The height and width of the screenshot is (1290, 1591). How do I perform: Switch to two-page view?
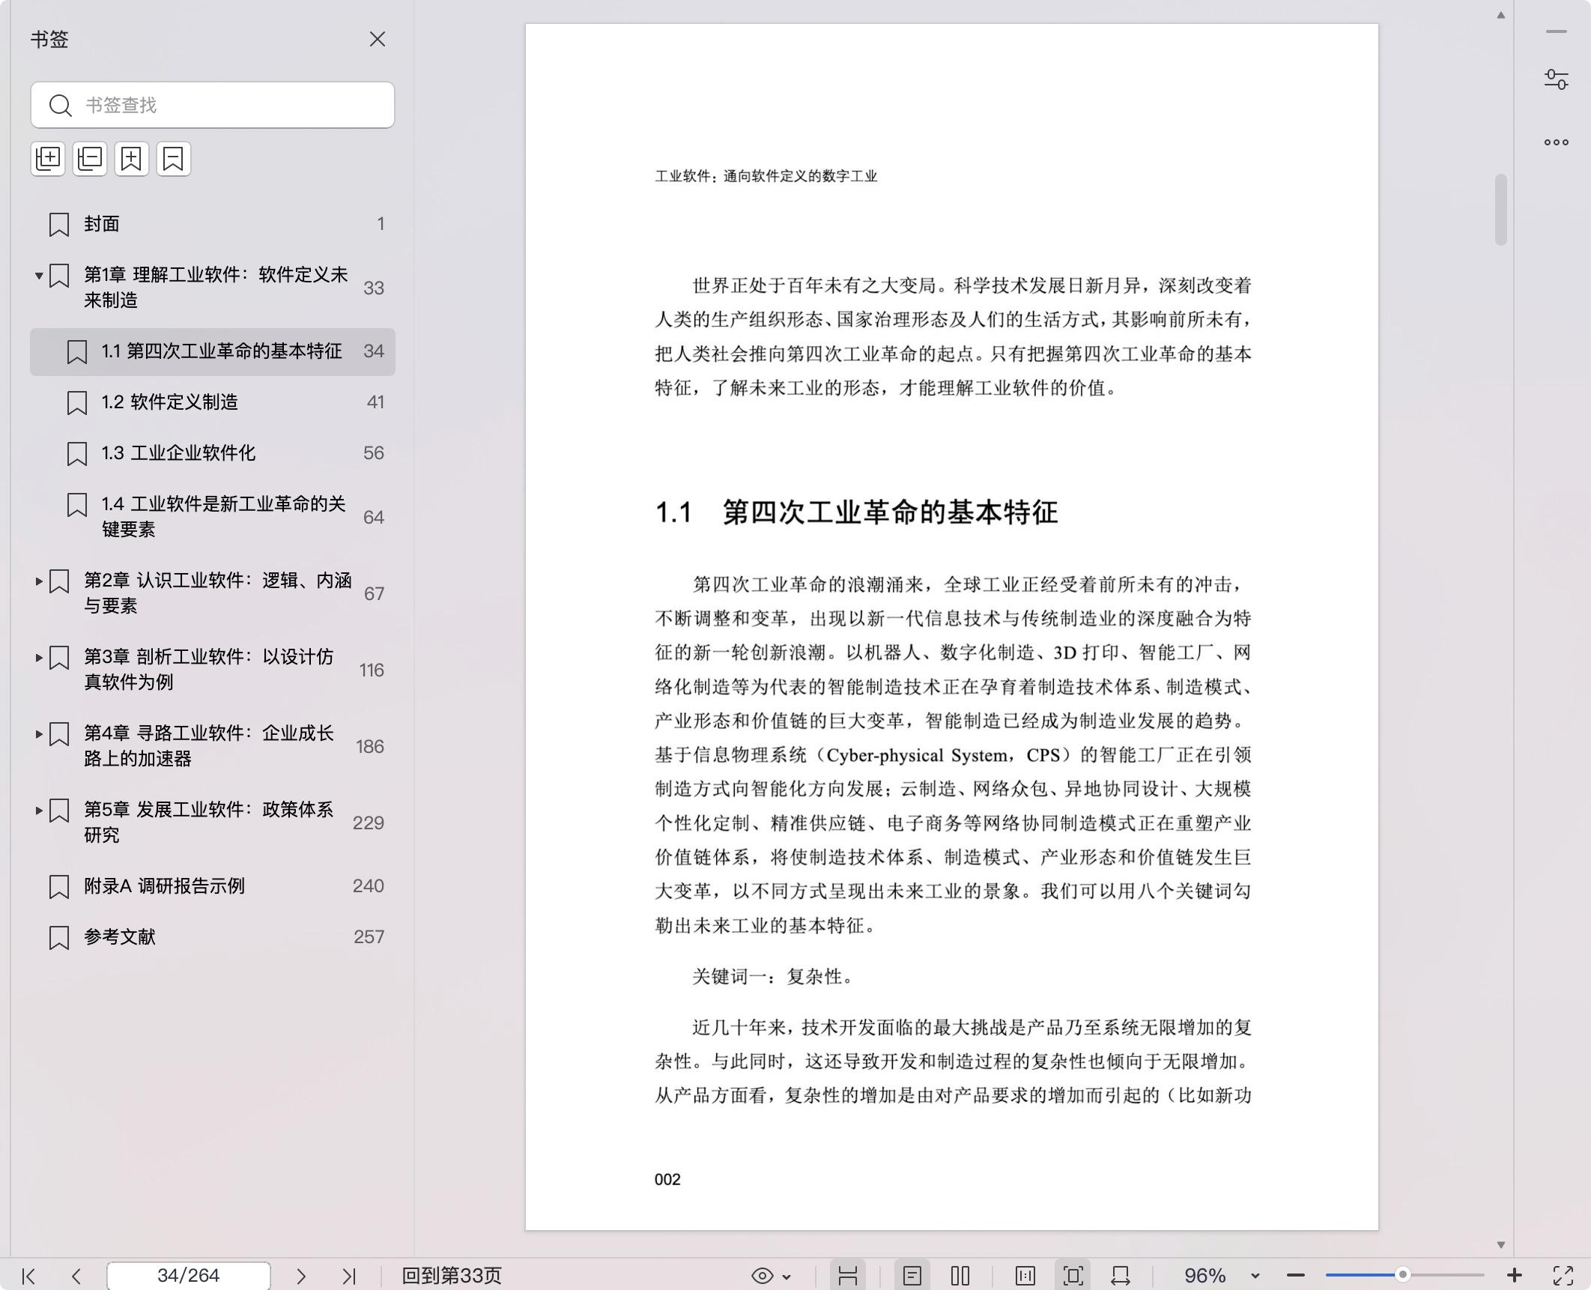tap(960, 1276)
